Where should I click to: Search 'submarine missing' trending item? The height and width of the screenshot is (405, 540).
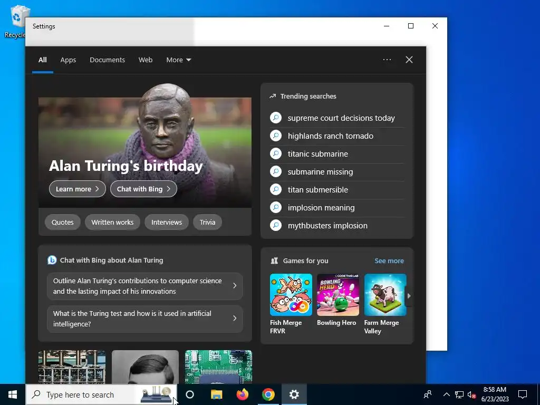[x=320, y=172]
